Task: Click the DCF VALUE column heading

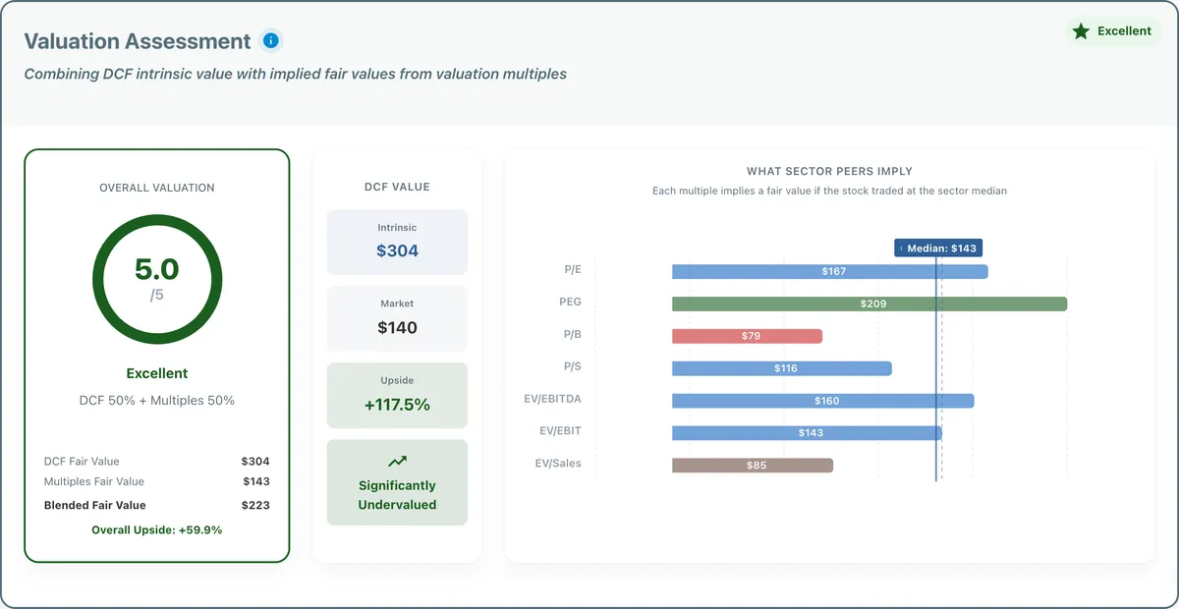Action: [x=397, y=187]
